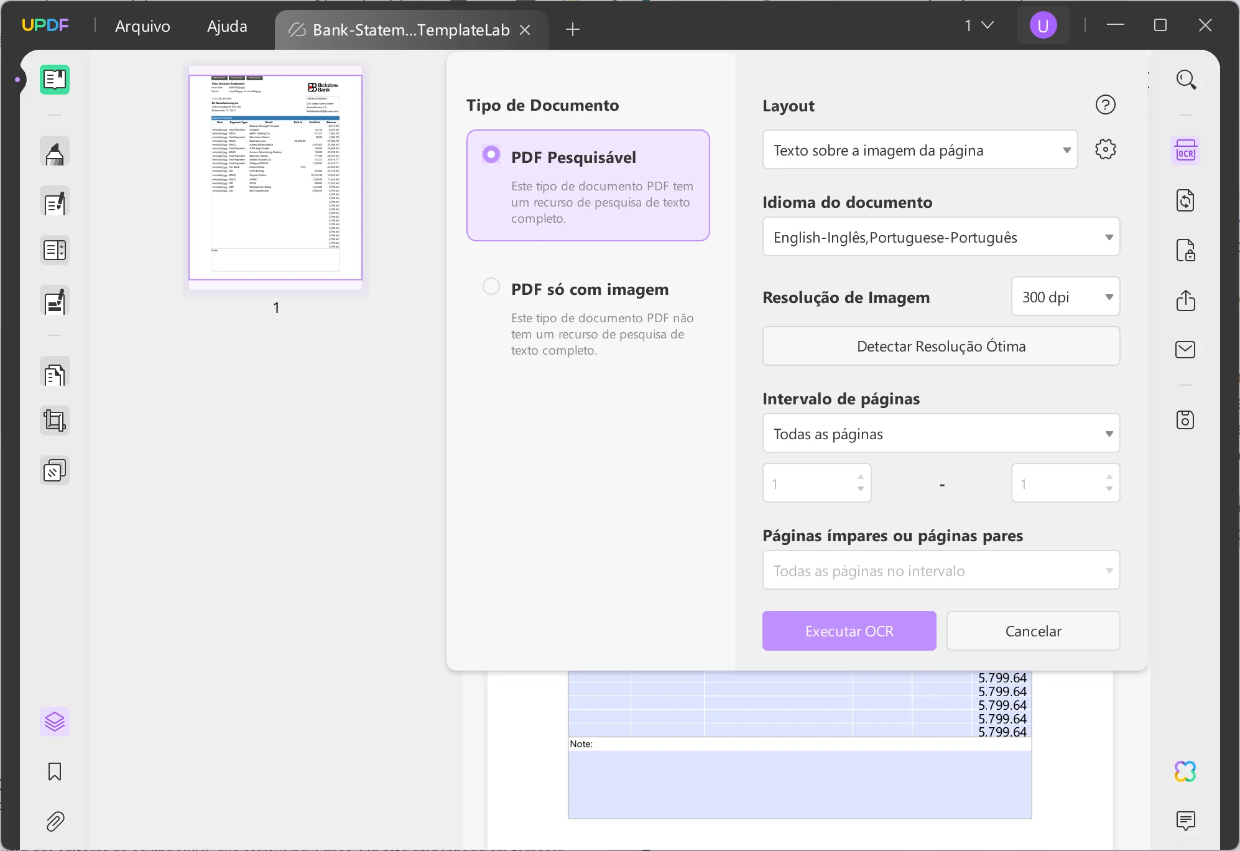Click the Executar OCR button
1240x851 pixels.
pyautogui.click(x=849, y=631)
